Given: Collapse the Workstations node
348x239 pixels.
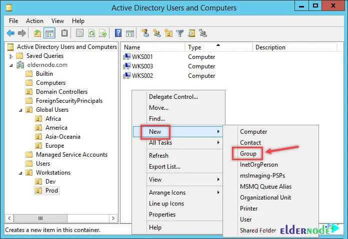Looking at the screenshot, I should pos(20,173).
